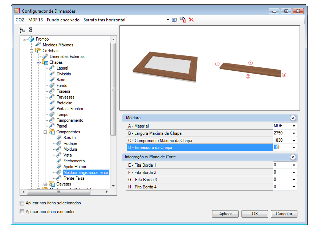Click the Chapas folder icon
Image resolution: width=325 pixels, height=229 pixels.
(45, 62)
